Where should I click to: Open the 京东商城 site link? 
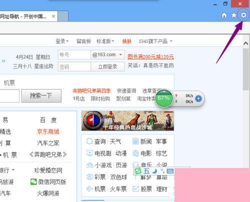pos(48,131)
